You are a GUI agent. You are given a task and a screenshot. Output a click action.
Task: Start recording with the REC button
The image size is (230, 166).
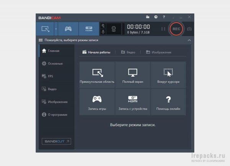[176, 29]
